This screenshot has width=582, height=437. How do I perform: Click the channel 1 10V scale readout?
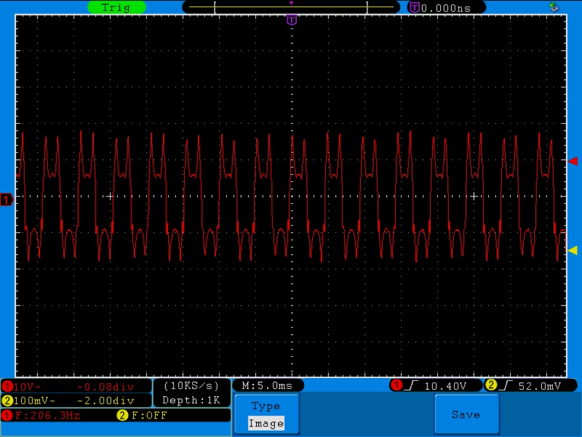(27, 387)
